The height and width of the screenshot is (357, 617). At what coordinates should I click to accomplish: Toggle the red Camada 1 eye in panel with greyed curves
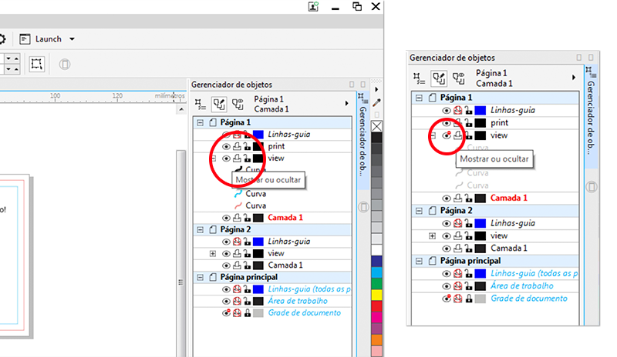click(447, 198)
